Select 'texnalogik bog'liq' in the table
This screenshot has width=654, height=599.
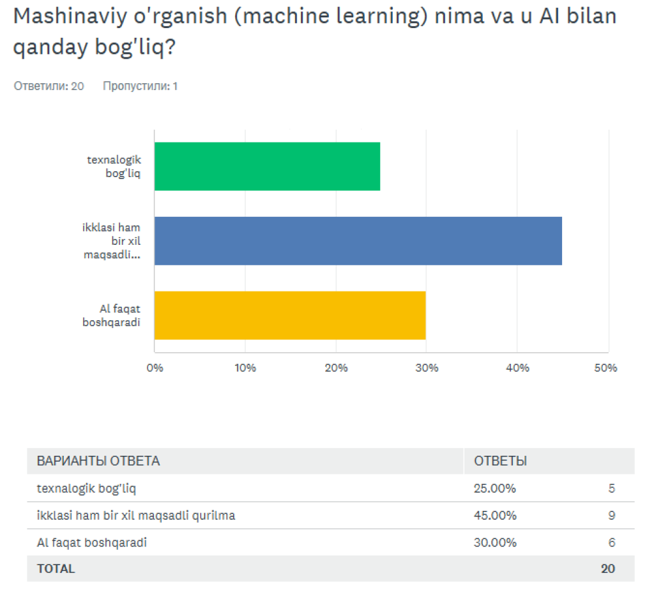[x=87, y=489]
